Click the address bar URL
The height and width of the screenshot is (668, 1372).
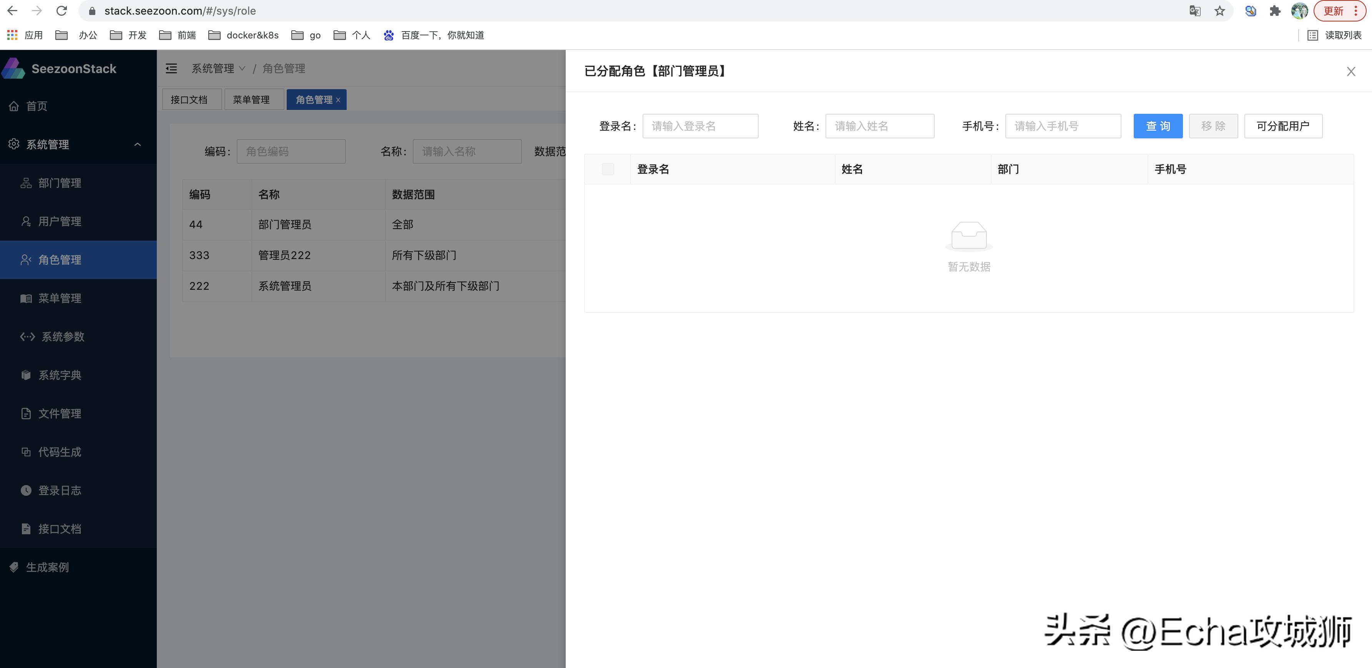tap(180, 11)
